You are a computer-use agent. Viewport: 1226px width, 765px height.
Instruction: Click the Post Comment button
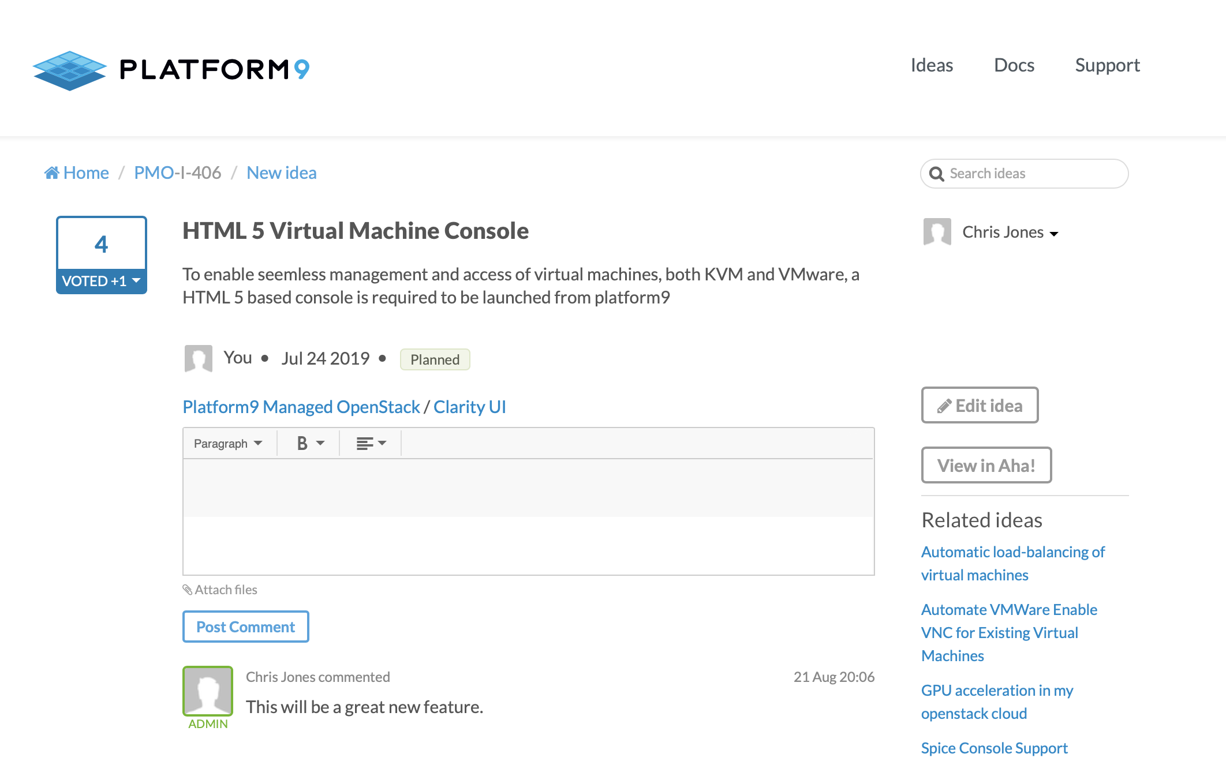point(245,627)
